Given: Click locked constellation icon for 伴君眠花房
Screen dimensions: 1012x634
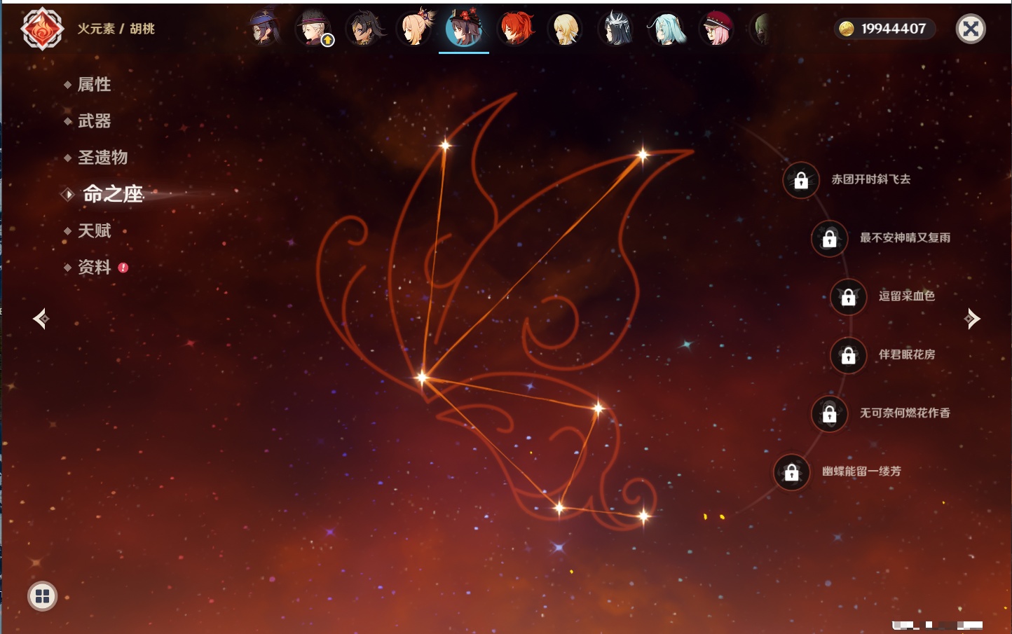Looking at the screenshot, I should tap(849, 356).
